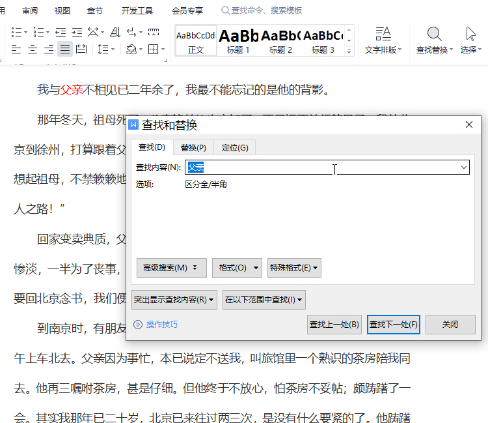Switch to the 定位 tab

coord(235,148)
